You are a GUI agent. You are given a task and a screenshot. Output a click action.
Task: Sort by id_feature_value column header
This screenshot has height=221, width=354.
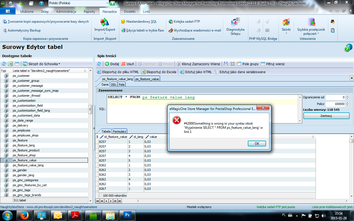(113, 137)
